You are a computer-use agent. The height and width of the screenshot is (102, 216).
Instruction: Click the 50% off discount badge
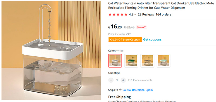pyautogui.click(x=141, y=27)
